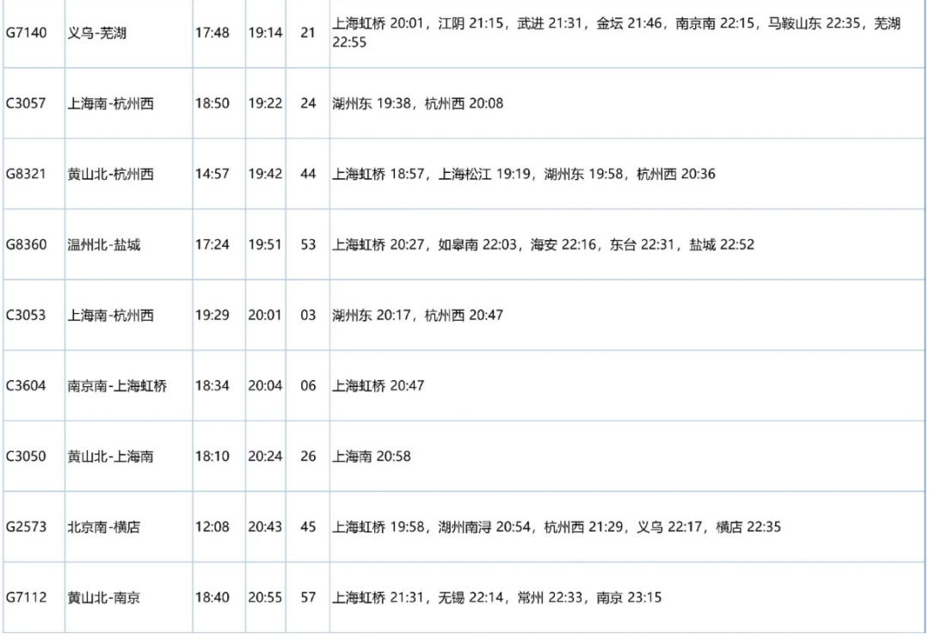
Task: Click arrival time 19:42
Action: click(x=265, y=174)
